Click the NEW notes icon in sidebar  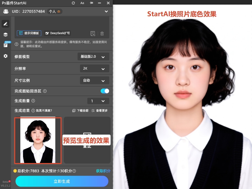pyautogui.click(x=5, y=45)
